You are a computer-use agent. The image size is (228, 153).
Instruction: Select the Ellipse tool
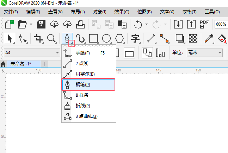[x=106, y=38]
